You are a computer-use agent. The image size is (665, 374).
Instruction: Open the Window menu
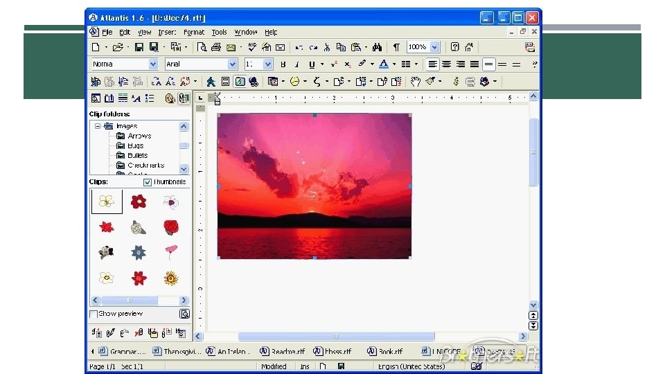(246, 33)
